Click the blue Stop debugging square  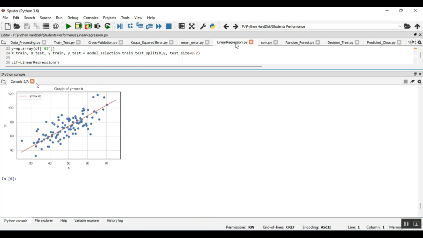169,27
